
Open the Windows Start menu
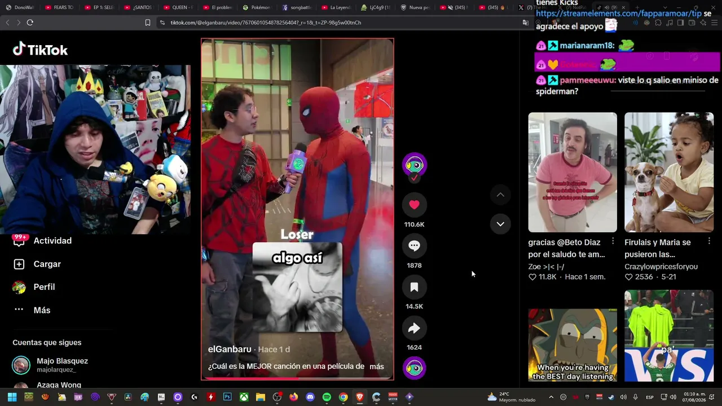[12, 397]
